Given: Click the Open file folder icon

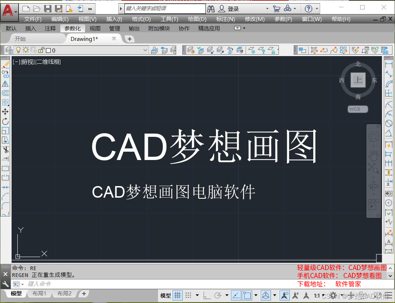Looking at the screenshot, I should [37, 9].
